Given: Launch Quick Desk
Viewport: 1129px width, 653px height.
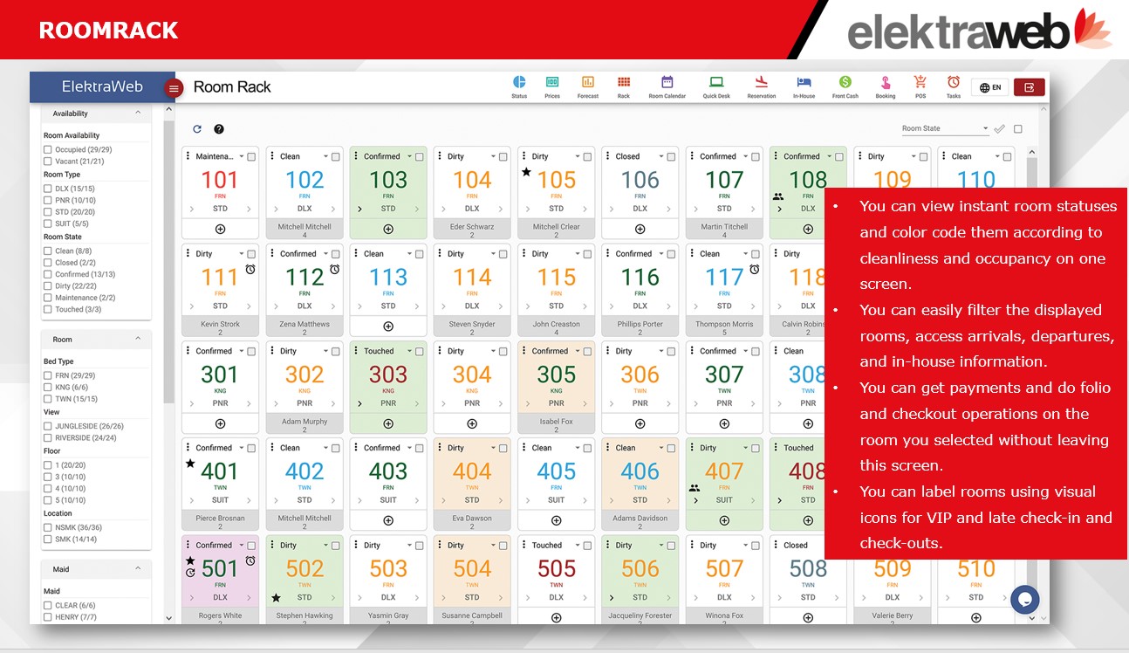Looking at the screenshot, I should [x=715, y=80].
